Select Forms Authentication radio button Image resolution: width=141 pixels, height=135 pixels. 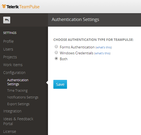pyautogui.click(x=56, y=47)
